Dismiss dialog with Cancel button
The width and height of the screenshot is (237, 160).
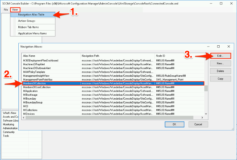point(198,124)
